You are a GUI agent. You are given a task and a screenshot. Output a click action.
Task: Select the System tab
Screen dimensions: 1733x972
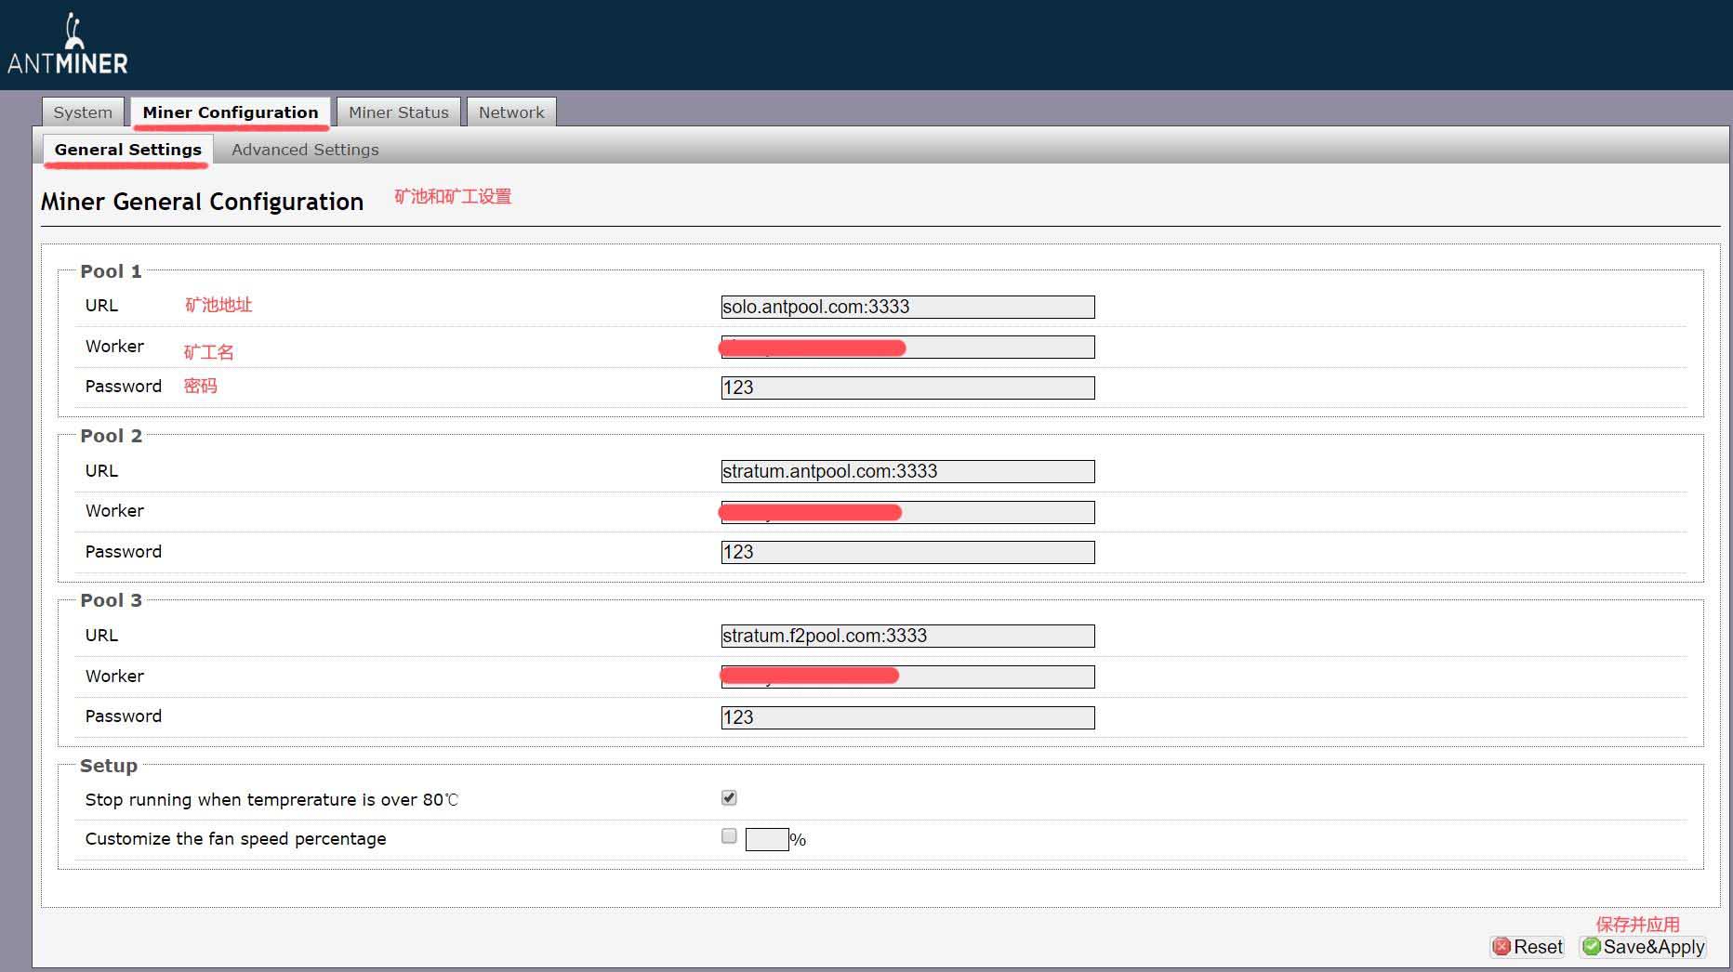[82, 112]
